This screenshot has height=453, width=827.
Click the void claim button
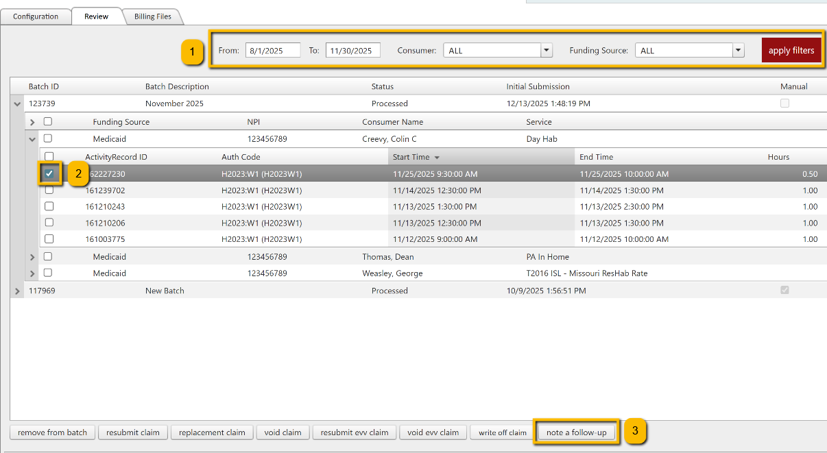pyautogui.click(x=283, y=432)
